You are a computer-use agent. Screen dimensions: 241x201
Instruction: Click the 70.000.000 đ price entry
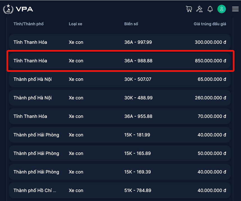212,117
